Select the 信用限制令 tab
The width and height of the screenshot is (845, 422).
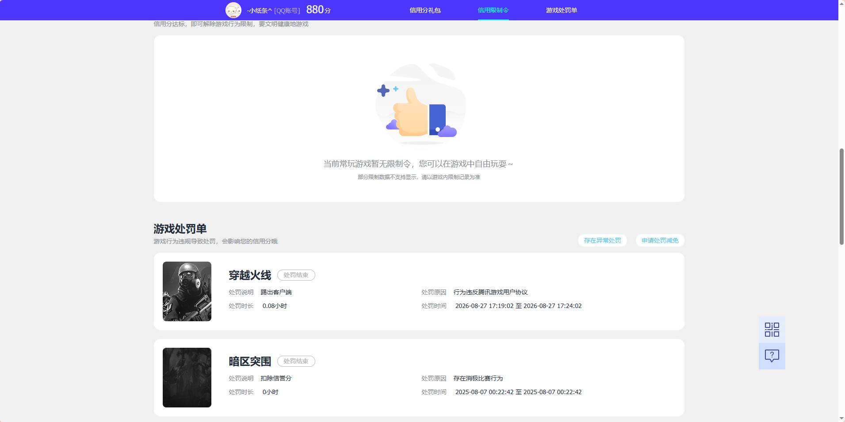click(493, 10)
